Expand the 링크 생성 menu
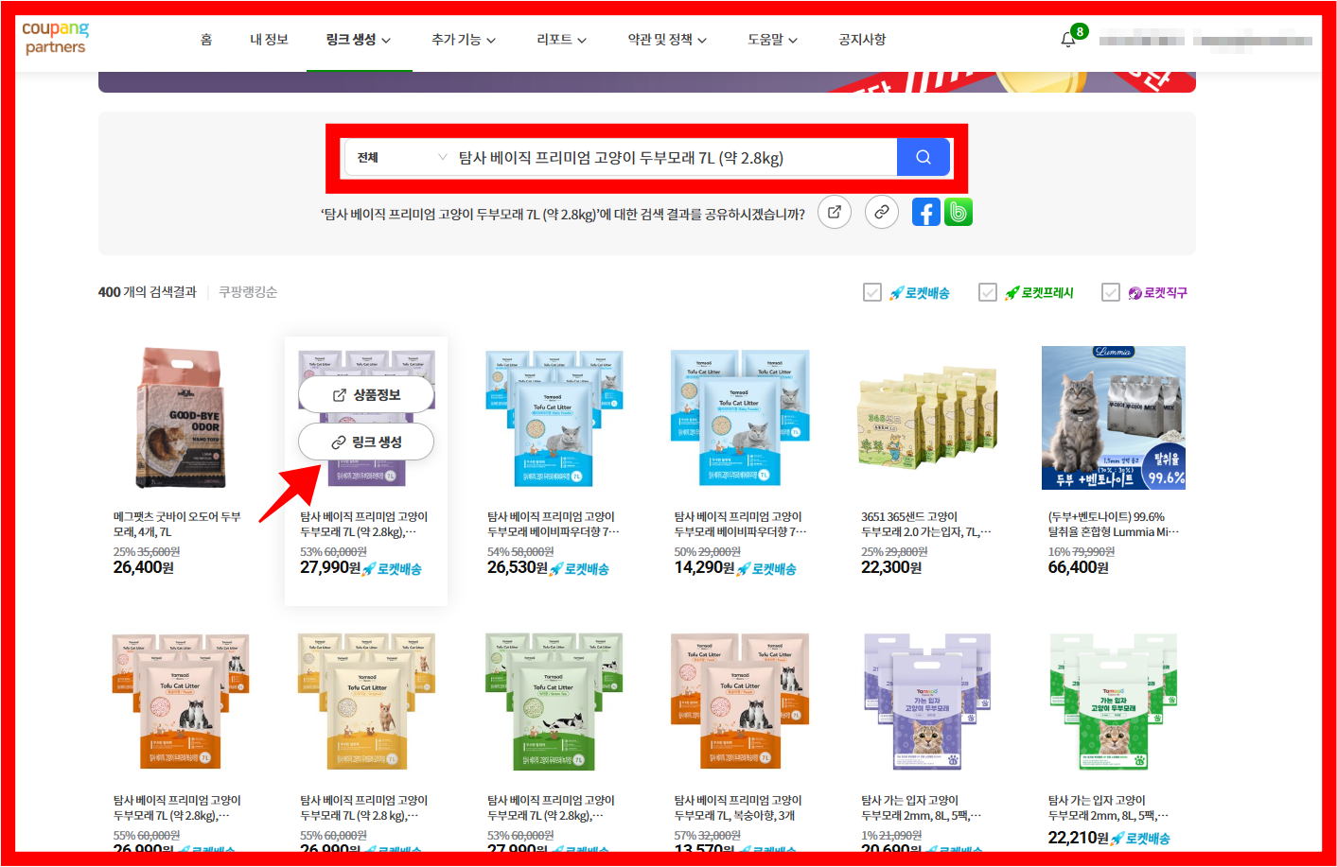This screenshot has height=867, width=1337. point(359,40)
